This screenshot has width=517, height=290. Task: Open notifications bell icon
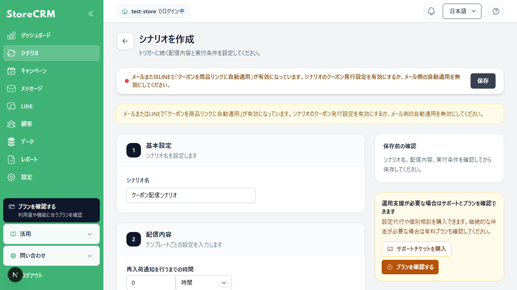coord(431,11)
